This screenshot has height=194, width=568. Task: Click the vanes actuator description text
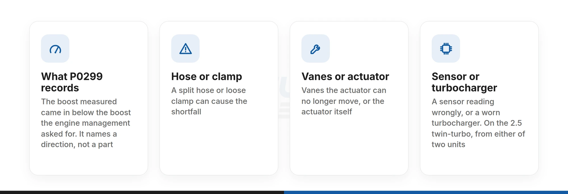coord(344,101)
